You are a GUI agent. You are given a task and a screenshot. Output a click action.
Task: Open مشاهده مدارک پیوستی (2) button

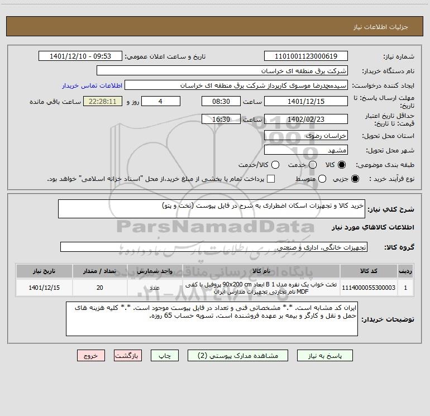pos(238,356)
